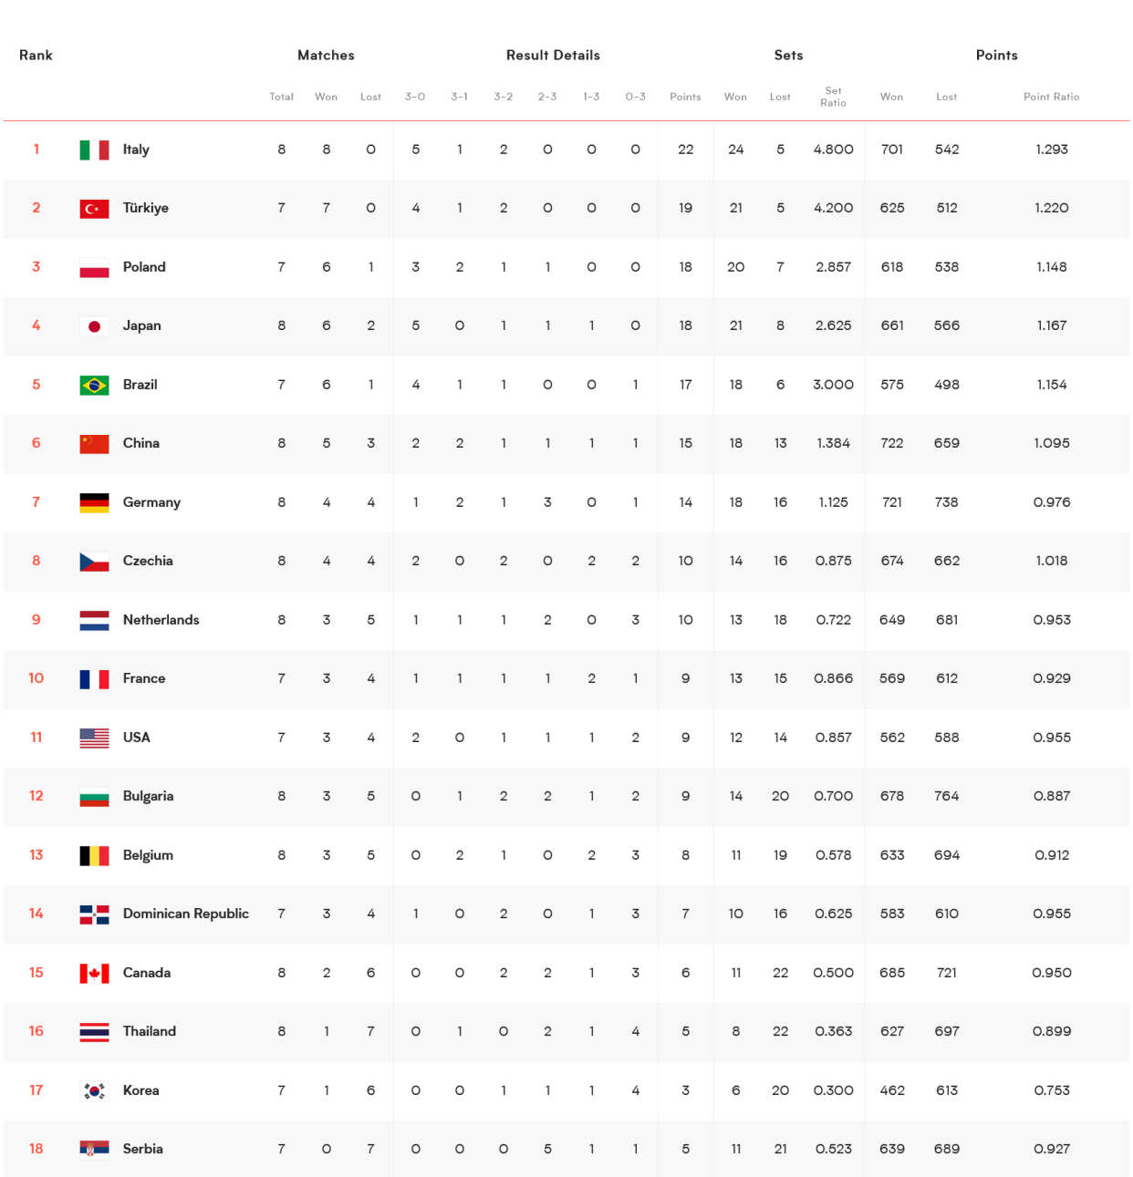Click the Set Ratio column header
This screenshot has height=1177, width=1133.
coord(833,97)
